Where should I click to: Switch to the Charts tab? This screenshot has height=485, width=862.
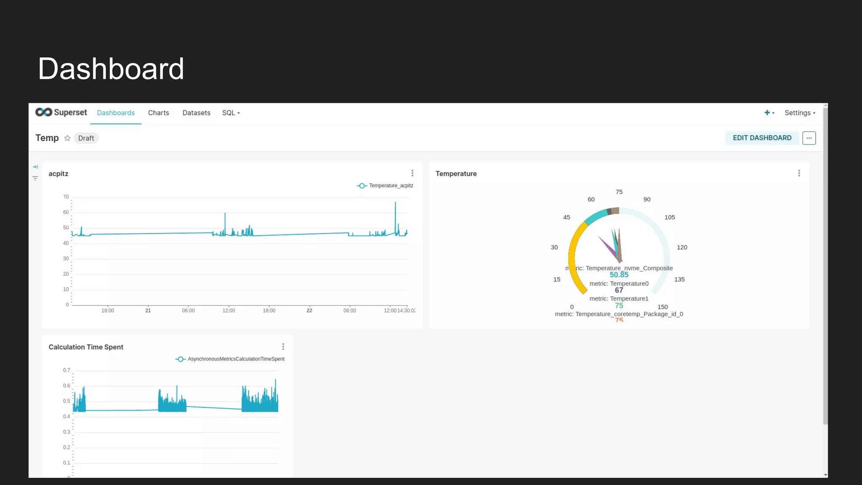158,113
